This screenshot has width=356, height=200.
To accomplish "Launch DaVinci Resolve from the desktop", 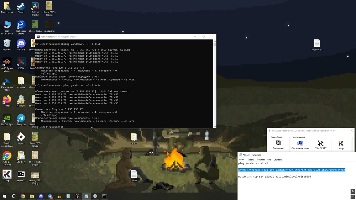I will click(35, 9).
